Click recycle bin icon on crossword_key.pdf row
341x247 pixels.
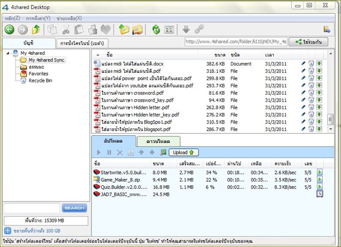[x=311, y=100]
